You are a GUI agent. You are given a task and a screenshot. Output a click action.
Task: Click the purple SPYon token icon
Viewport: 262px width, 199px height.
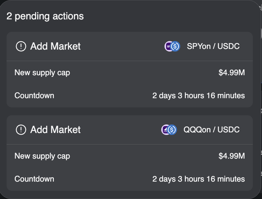pos(168,46)
